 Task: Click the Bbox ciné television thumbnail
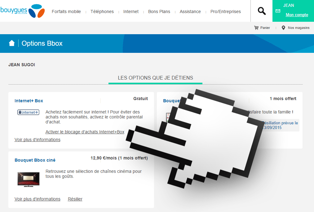tap(29, 179)
